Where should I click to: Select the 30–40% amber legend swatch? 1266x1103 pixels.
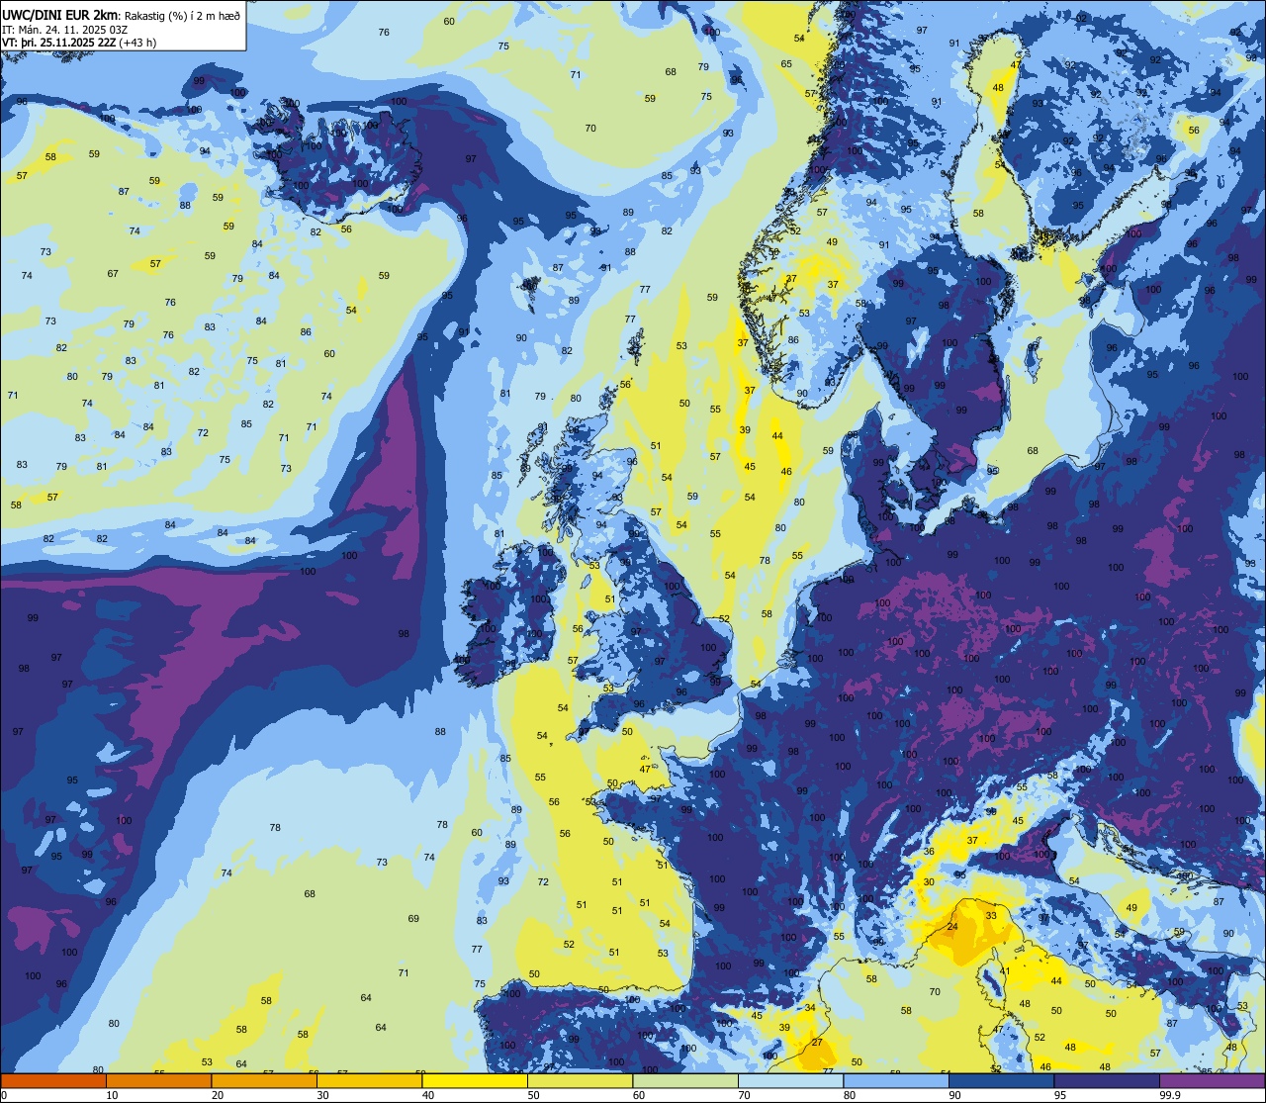pyautogui.click(x=369, y=1080)
